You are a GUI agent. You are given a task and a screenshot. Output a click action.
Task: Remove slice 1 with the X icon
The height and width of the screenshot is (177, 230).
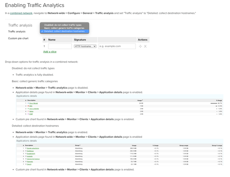pos(145,47)
